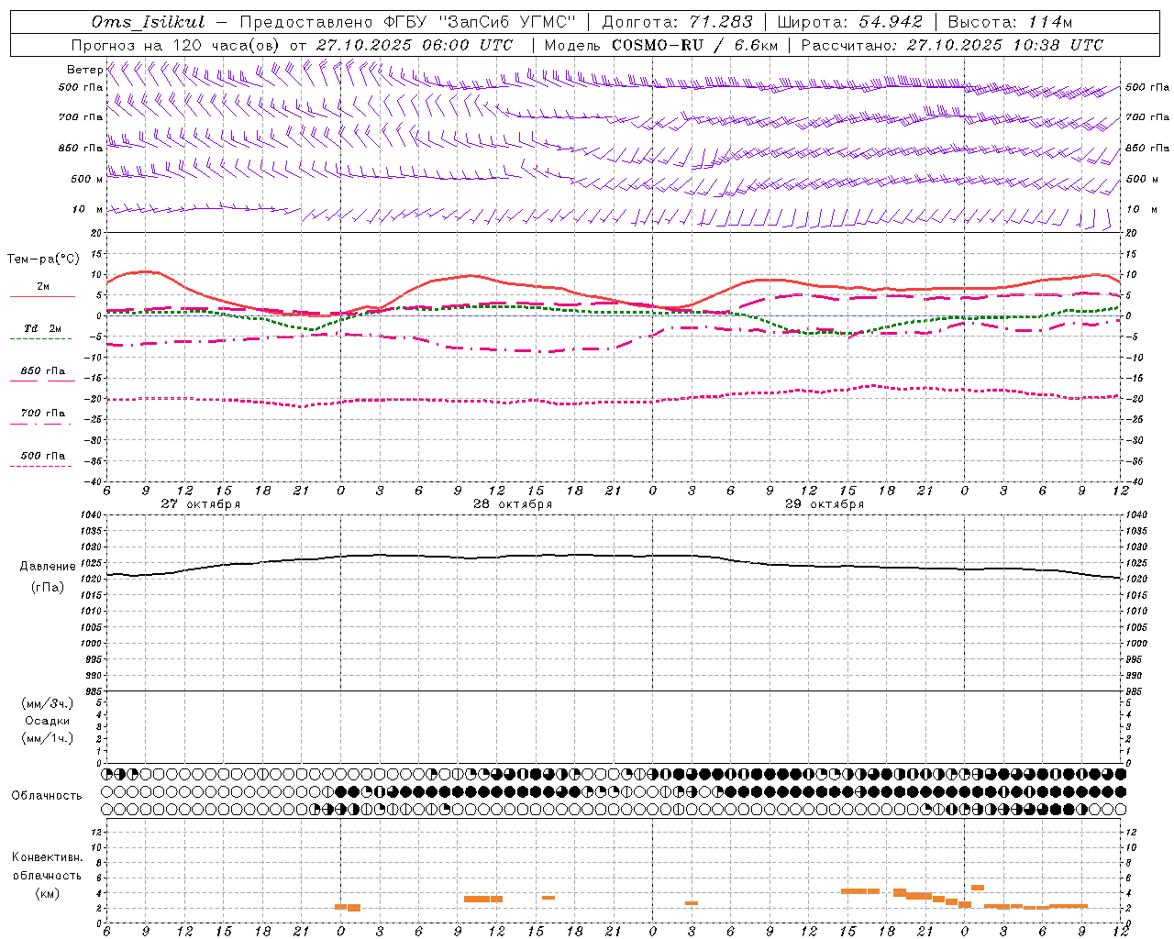Click the '10 м' level label below 'Ветер'
This screenshot has width=1174, height=939.
[87, 209]
